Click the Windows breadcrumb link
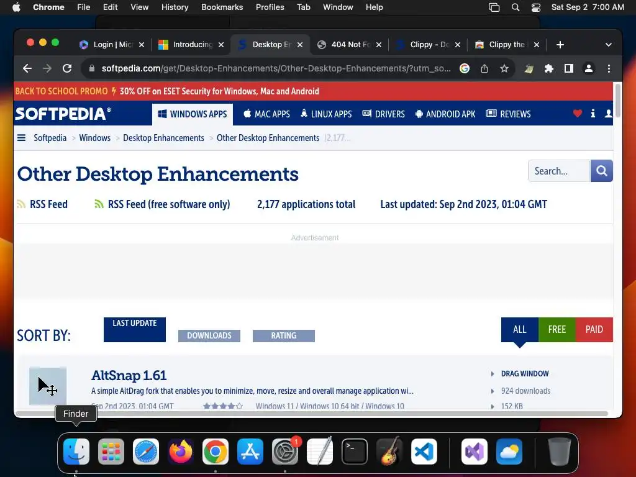Viewport: 636px width, 477px height. coord(94,138)
